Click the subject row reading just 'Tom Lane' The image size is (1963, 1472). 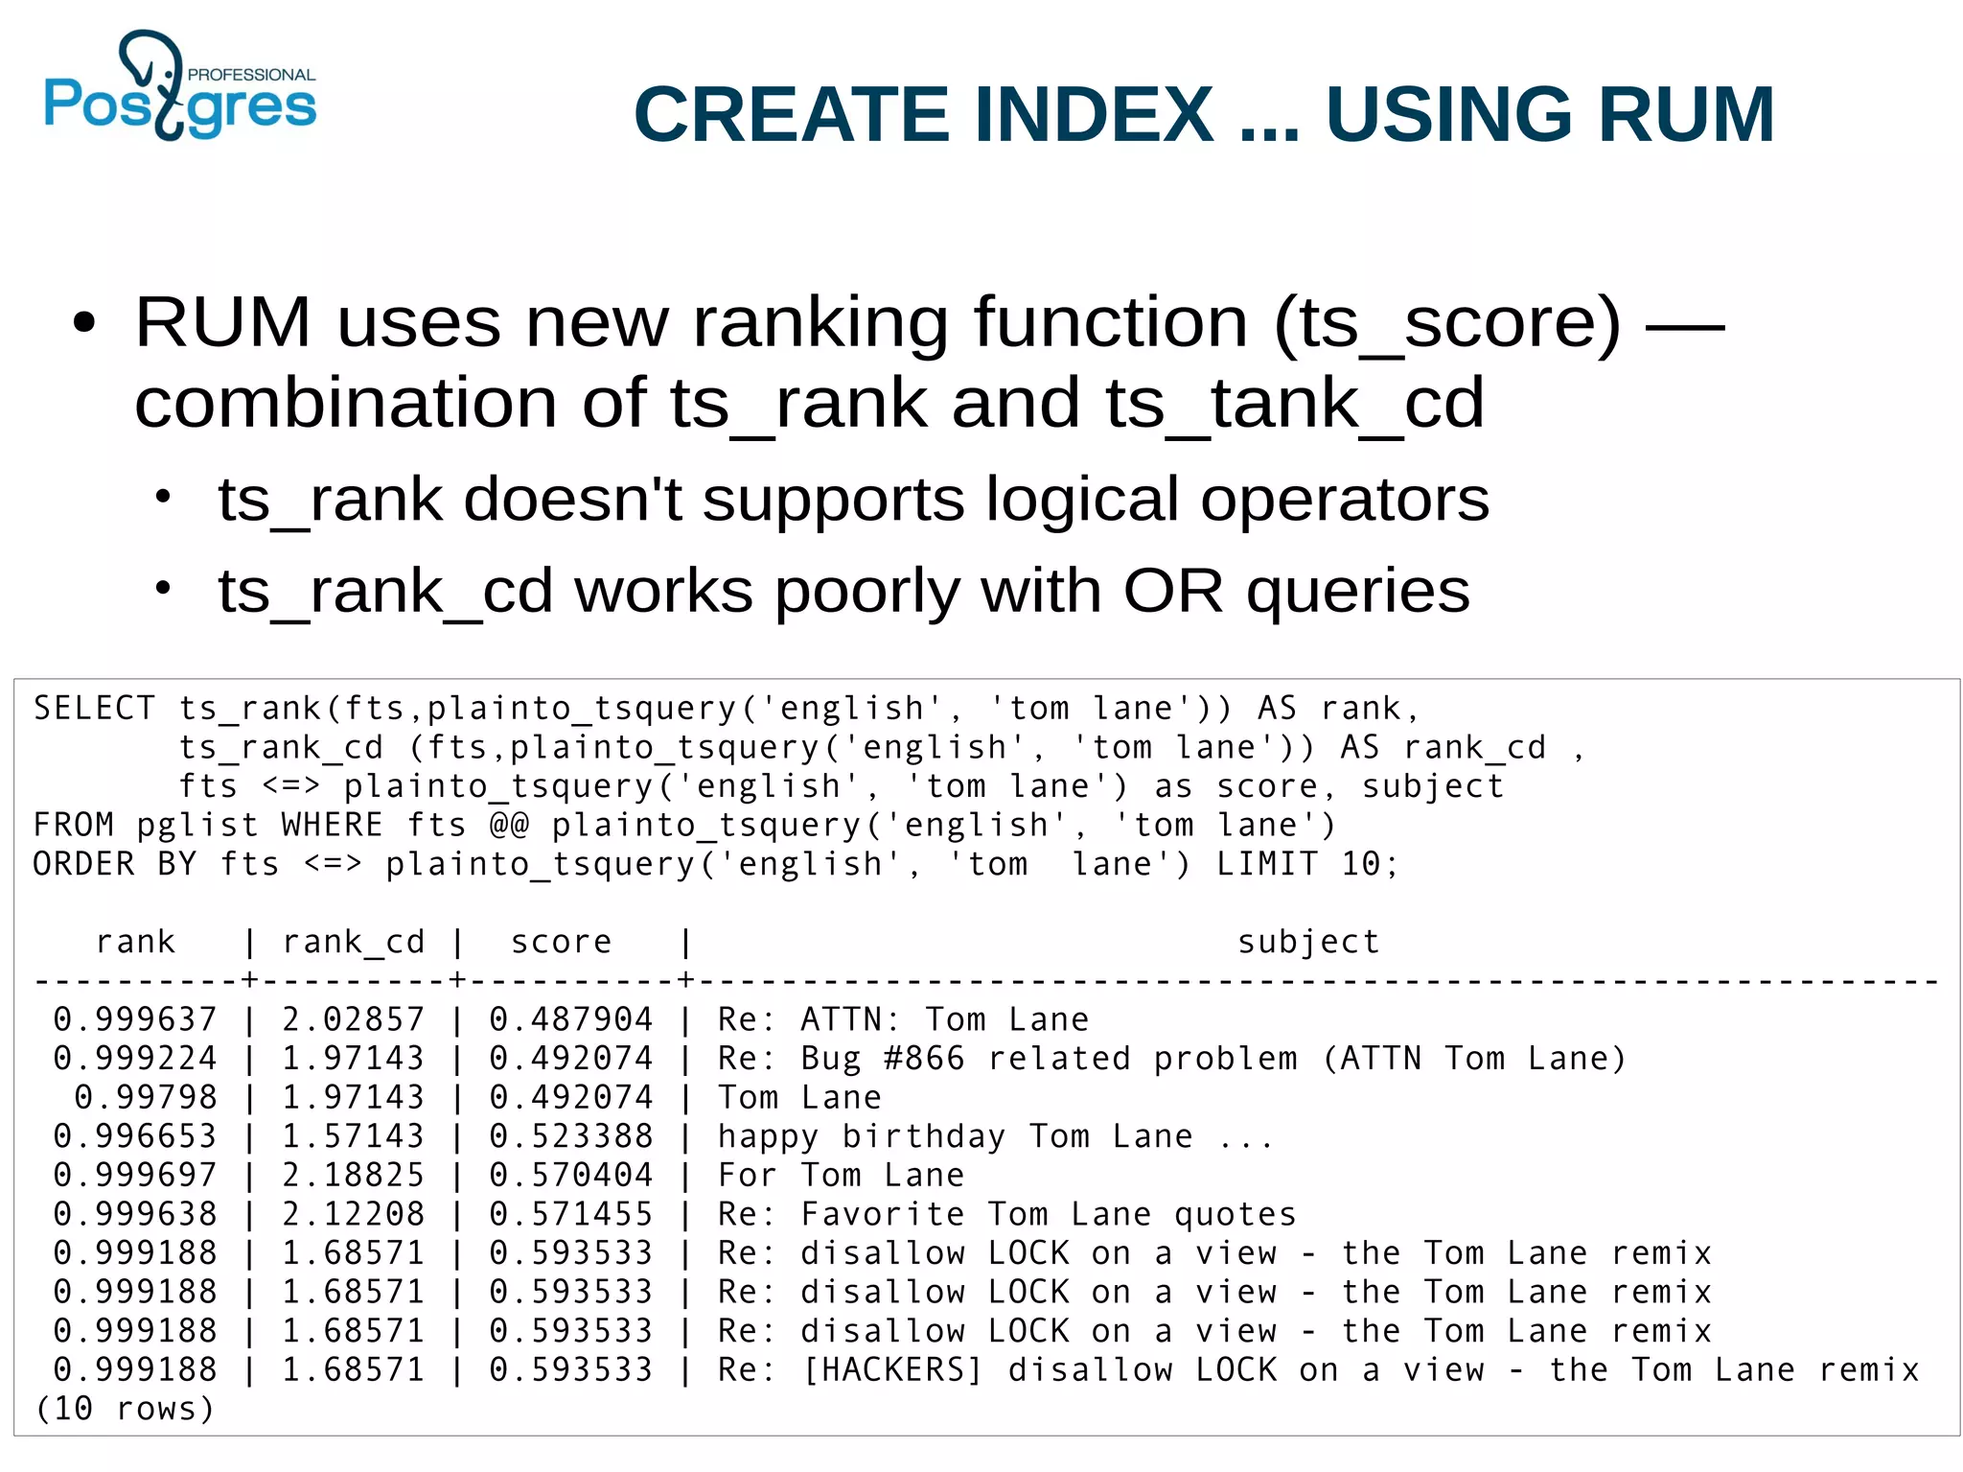point(799,1097)
